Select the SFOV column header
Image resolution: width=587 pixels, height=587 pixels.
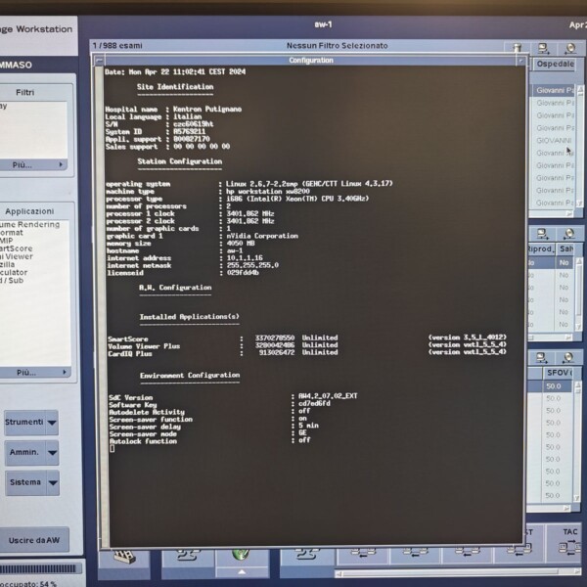click(x=559, y=373)
